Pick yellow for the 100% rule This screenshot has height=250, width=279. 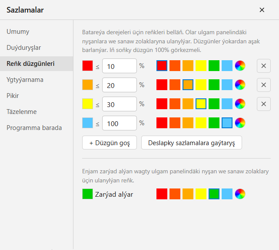click(x=201, y=123)
